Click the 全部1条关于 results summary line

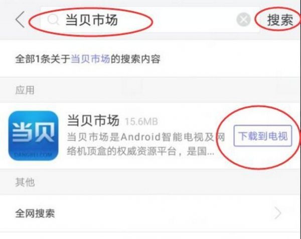(x=88, y=58)
